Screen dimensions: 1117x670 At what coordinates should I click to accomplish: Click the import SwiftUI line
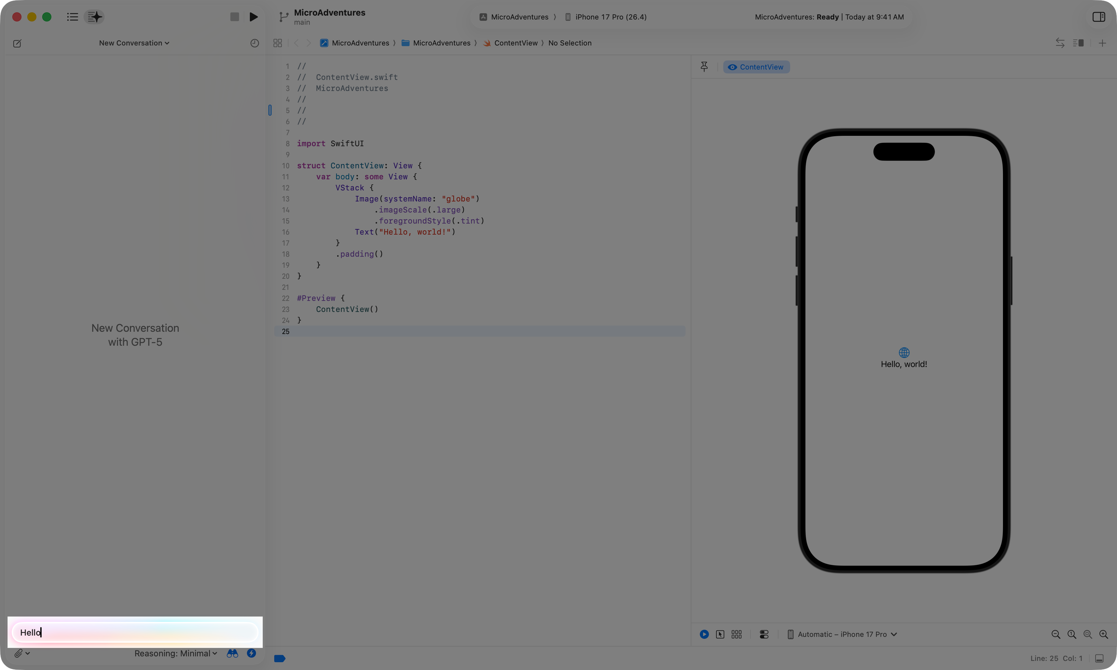[x=330, y=144]
